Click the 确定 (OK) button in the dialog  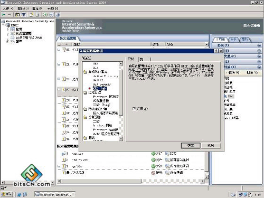pyautogui.click(x=191, y=146)
